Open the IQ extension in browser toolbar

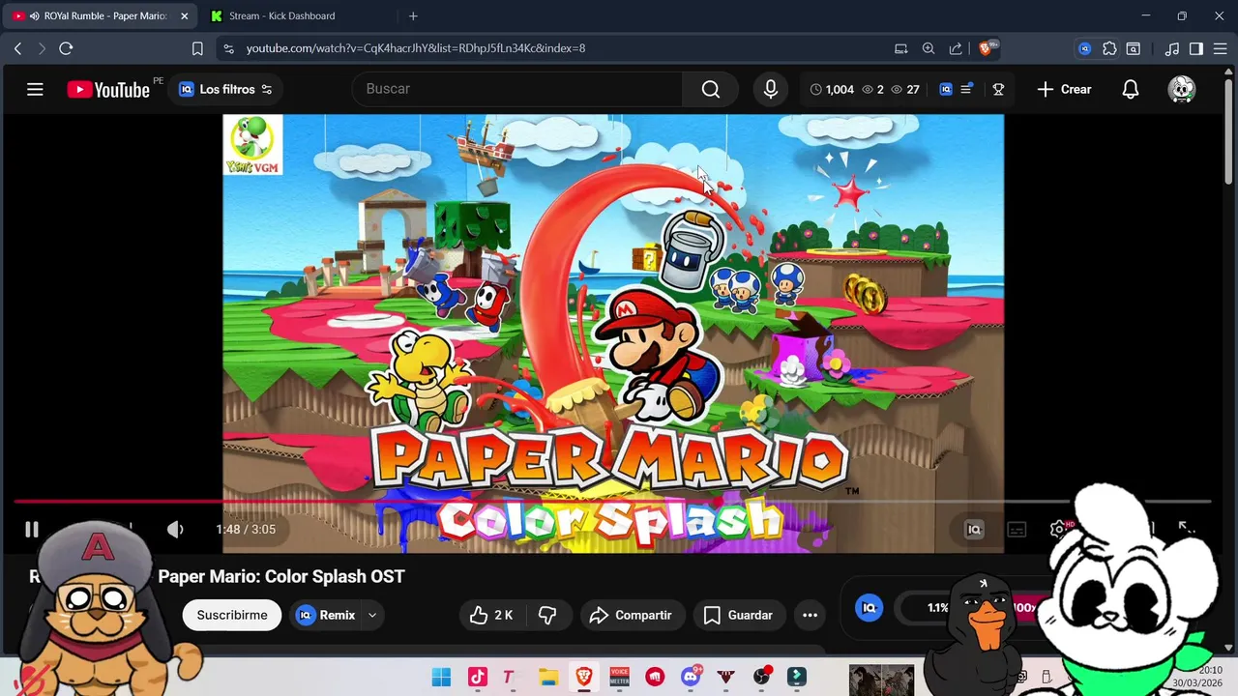(1085, 48)
